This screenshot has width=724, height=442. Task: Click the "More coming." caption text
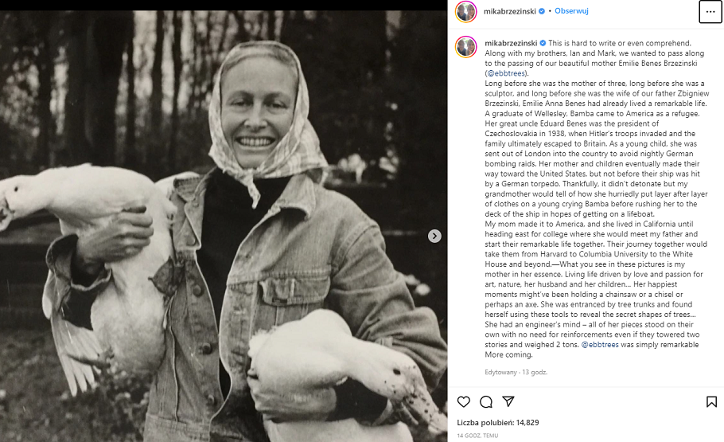508,354
